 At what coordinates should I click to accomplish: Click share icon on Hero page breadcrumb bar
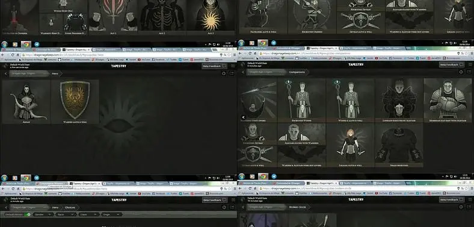(x=232, y=73)
